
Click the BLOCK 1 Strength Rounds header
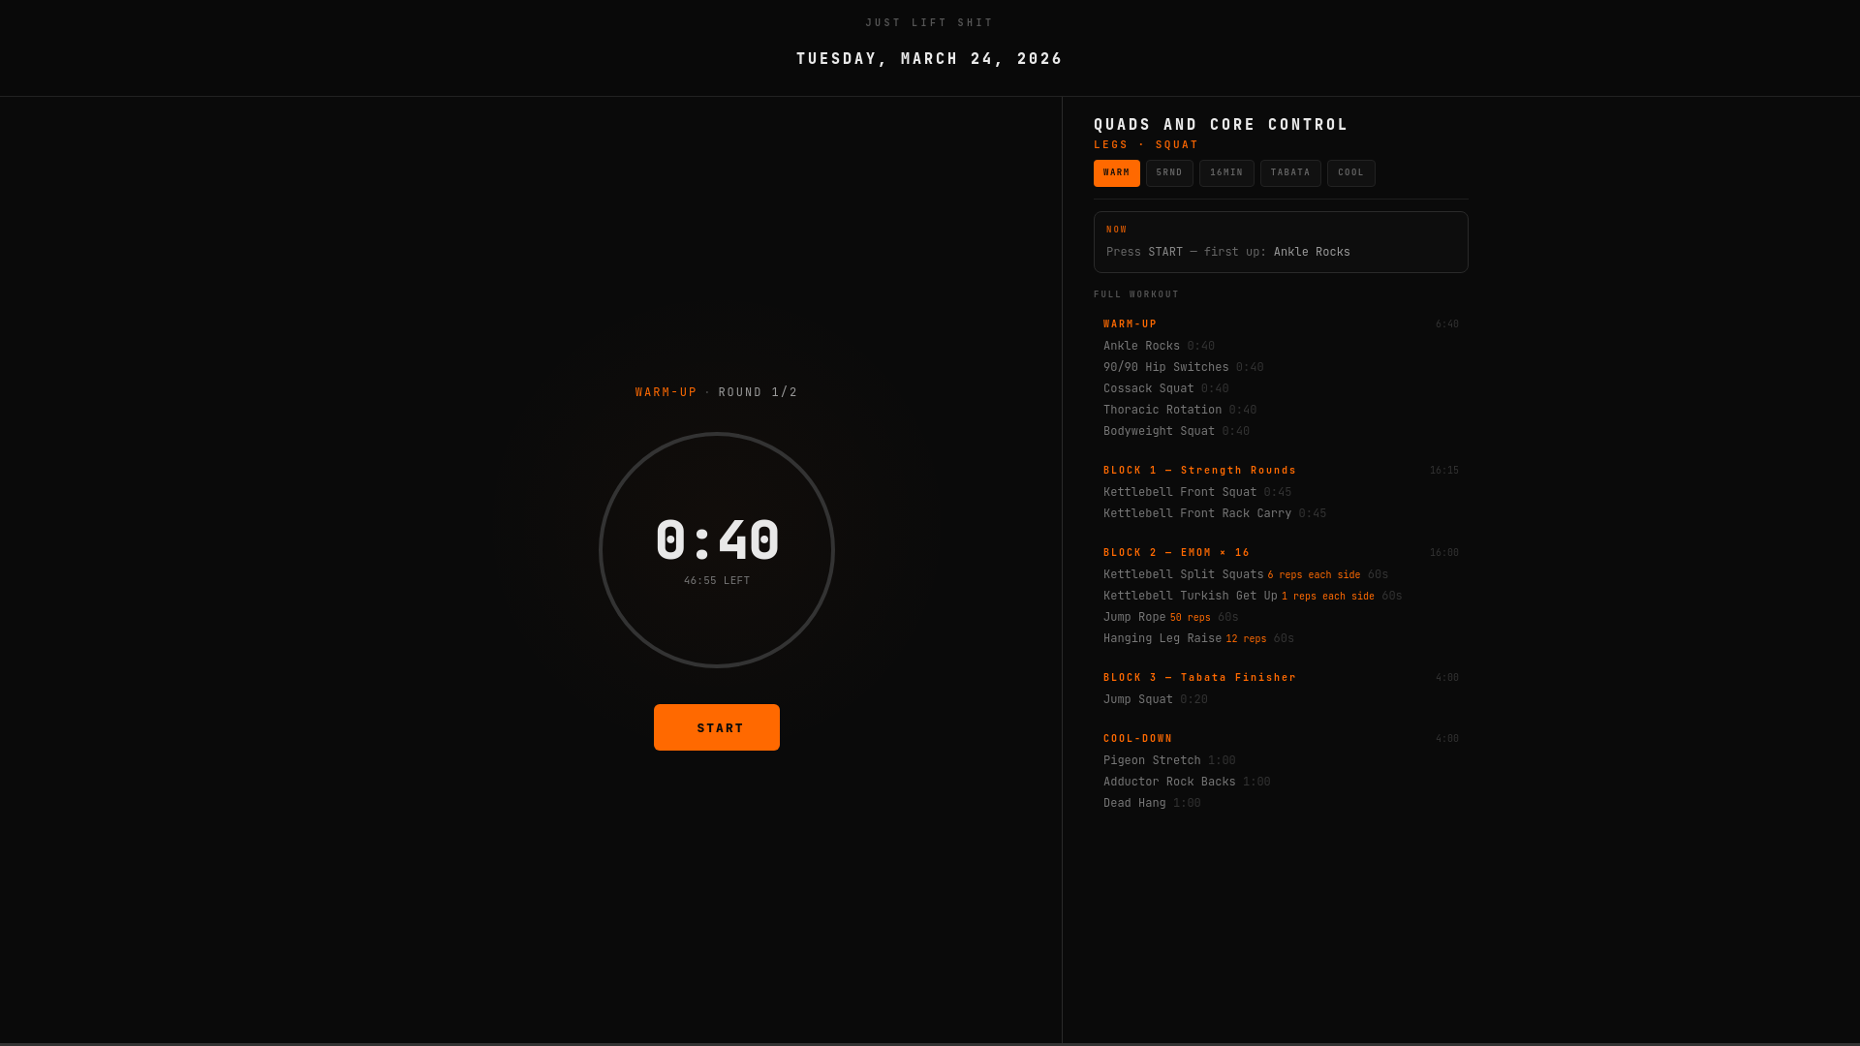(x=1199, y=471)
